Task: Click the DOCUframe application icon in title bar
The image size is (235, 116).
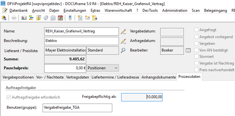Action: (3, 4)
